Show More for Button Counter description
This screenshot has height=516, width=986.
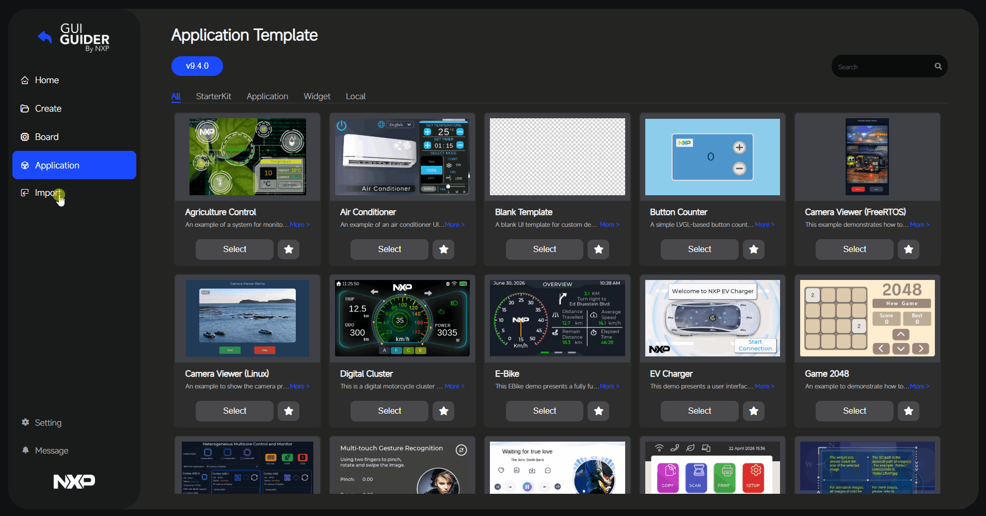click(x=765, y=225)
